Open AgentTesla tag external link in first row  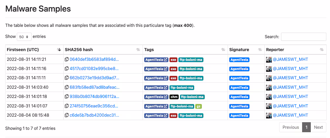coord(166,60)
